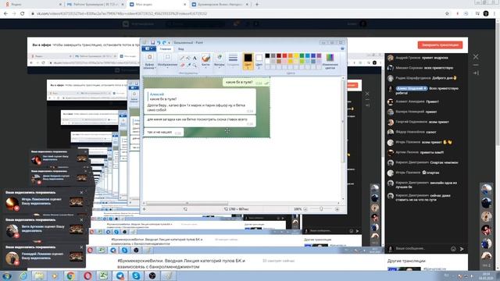
Task: Open the blue Paint file menu button
Action: tap(148, 48)
